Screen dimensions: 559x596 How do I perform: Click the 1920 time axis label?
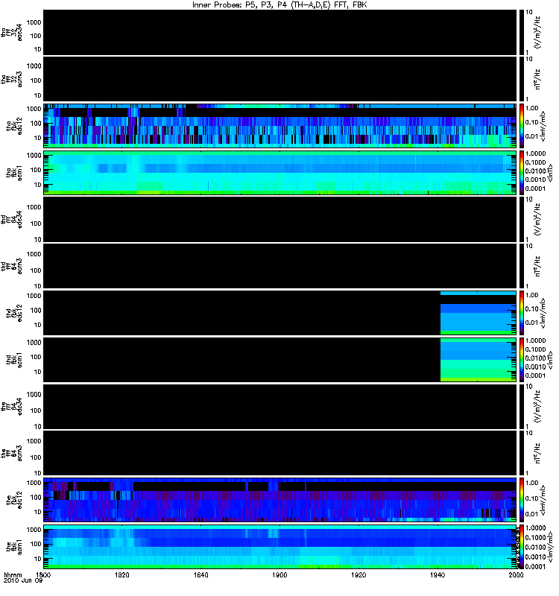359,574
